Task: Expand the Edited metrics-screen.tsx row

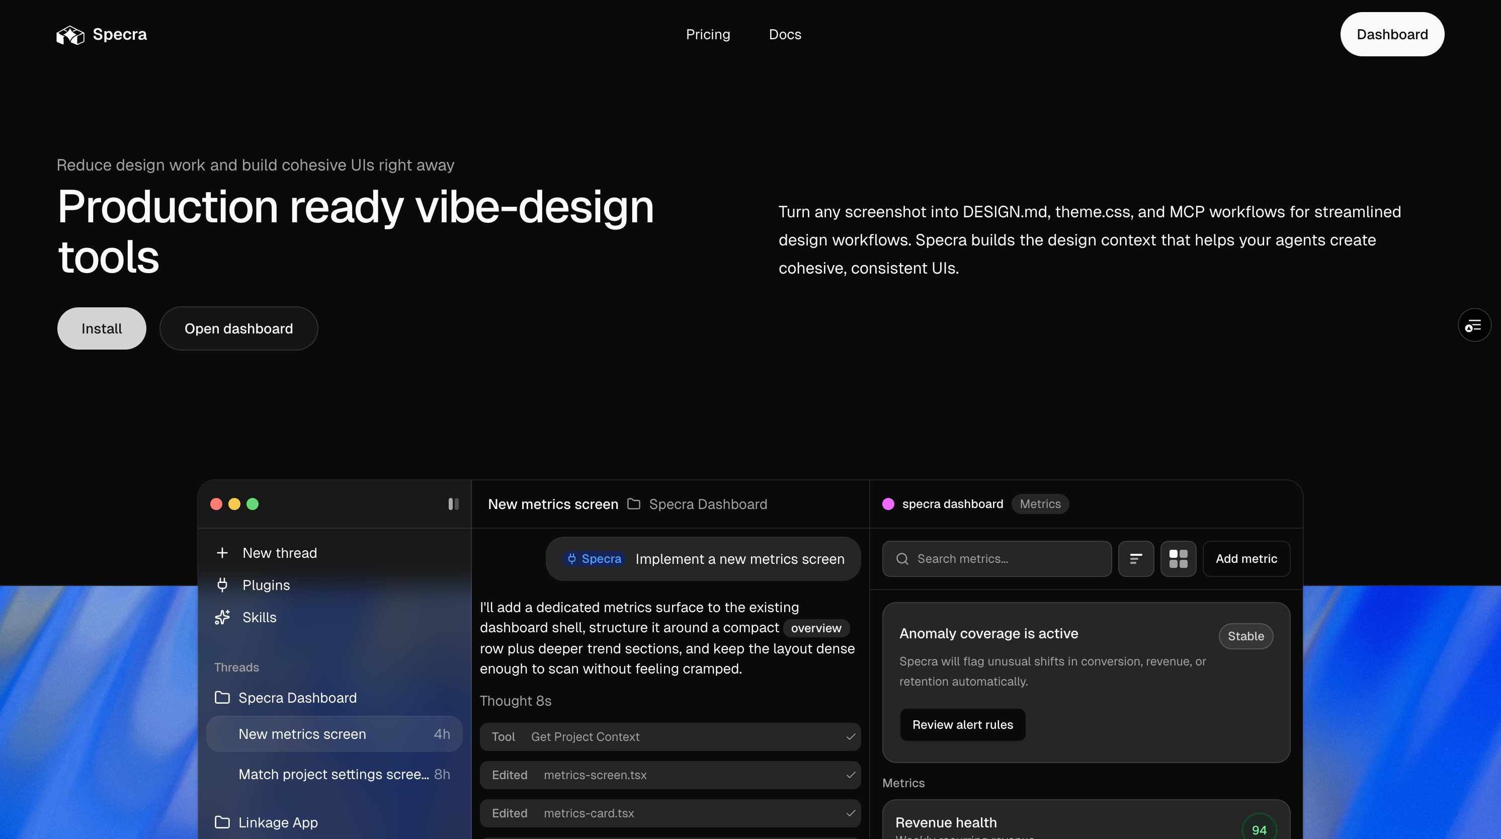Action: coord(670,776)
